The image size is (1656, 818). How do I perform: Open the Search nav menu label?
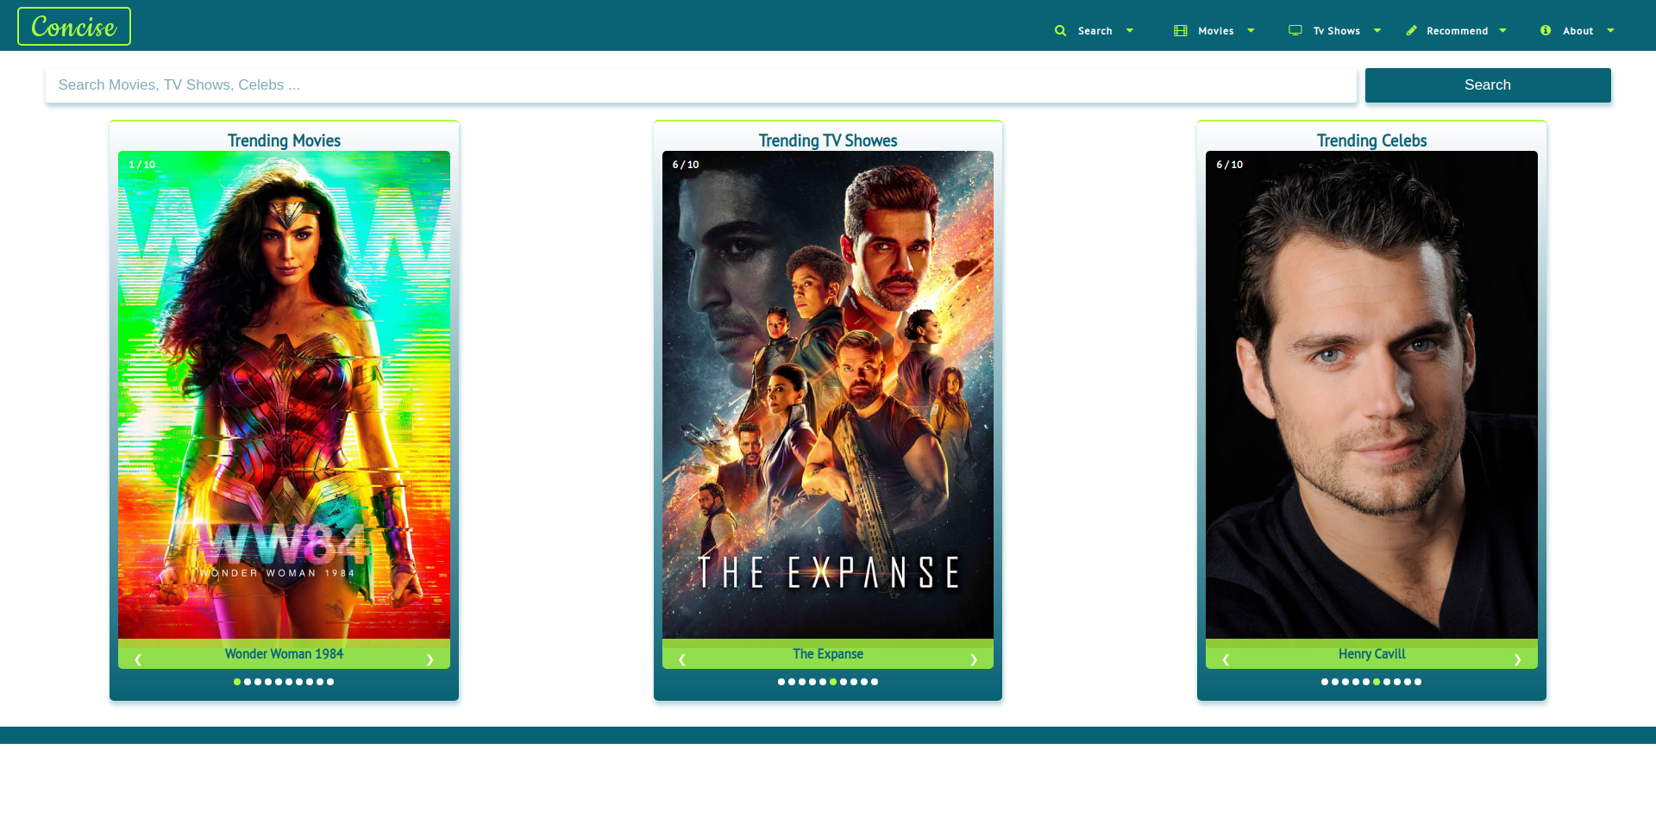coord(1095,31)
